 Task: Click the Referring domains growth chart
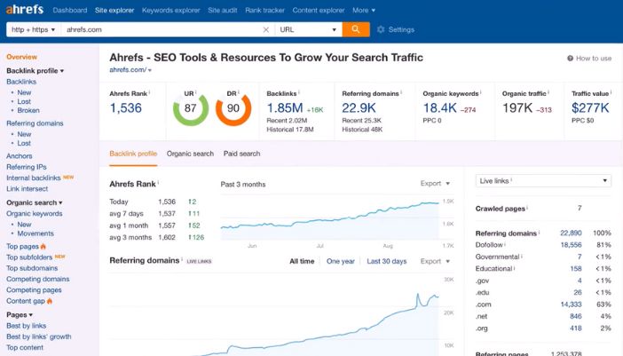click(x=274, y=315)
